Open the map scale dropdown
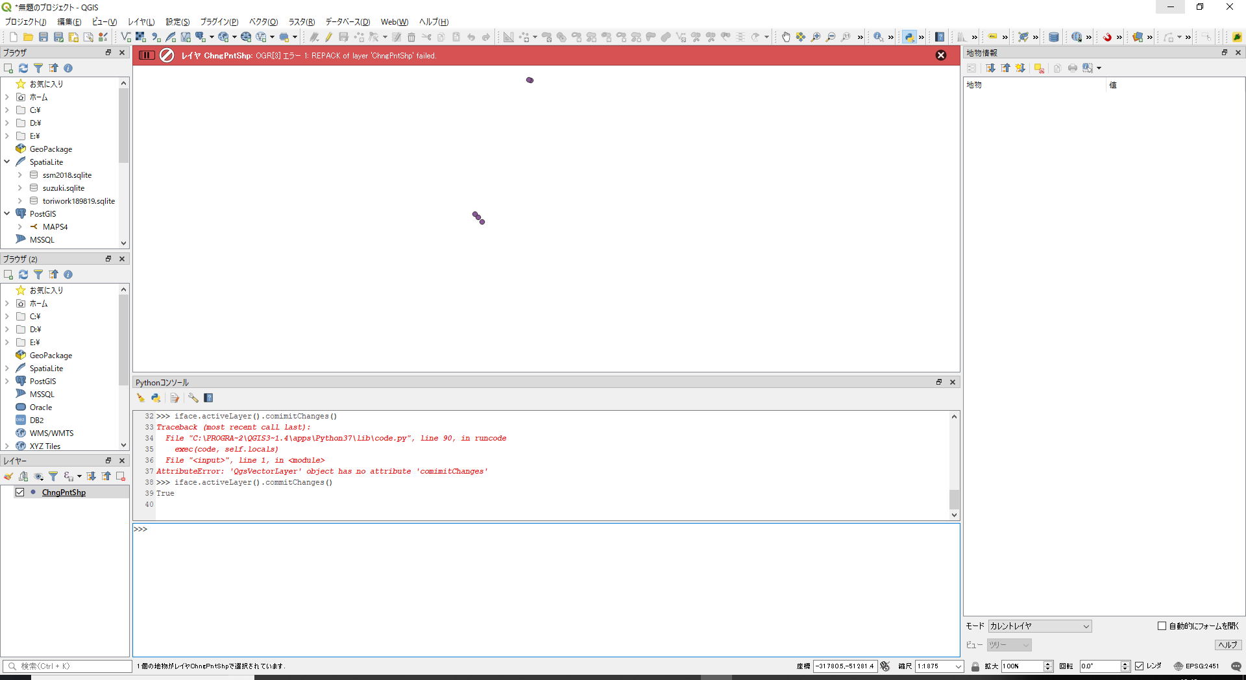Screen dimensions: 1246x680 pos(958,666)
